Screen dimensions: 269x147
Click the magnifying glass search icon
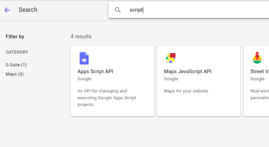click(118, 10)
